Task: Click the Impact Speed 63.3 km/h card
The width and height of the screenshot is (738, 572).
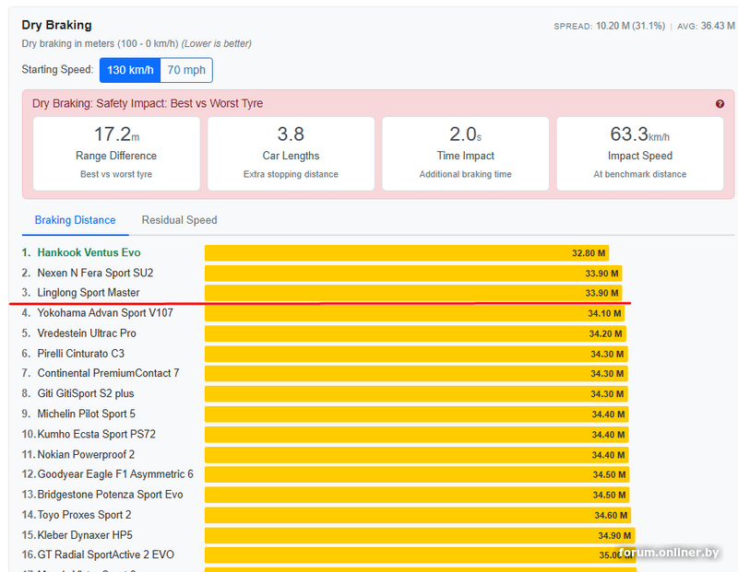Action: click(x=639, y=153)
